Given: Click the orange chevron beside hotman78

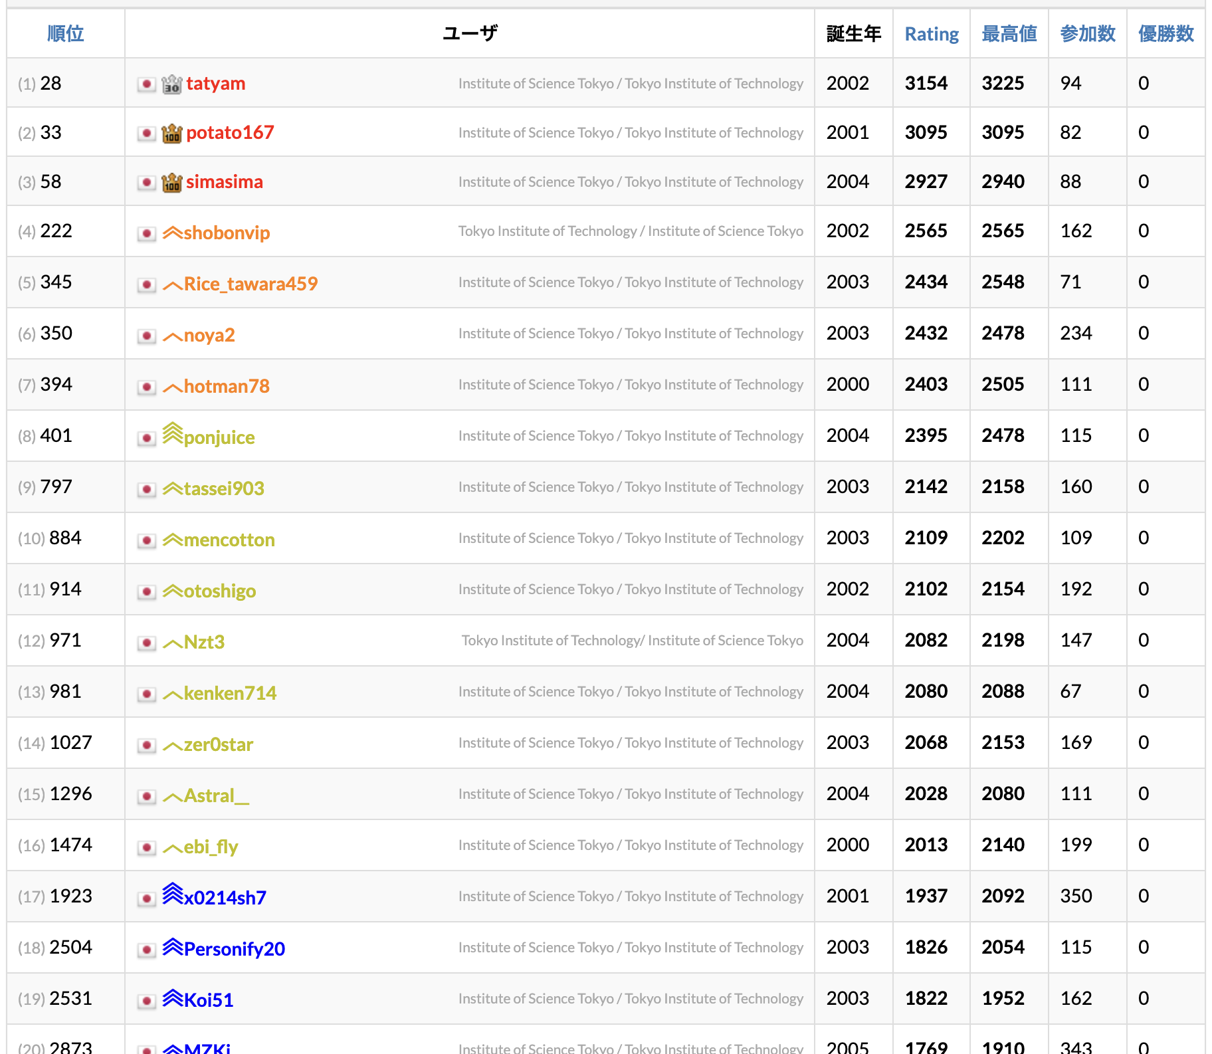Looking at the screenshot, I should (x=173, y=388).
